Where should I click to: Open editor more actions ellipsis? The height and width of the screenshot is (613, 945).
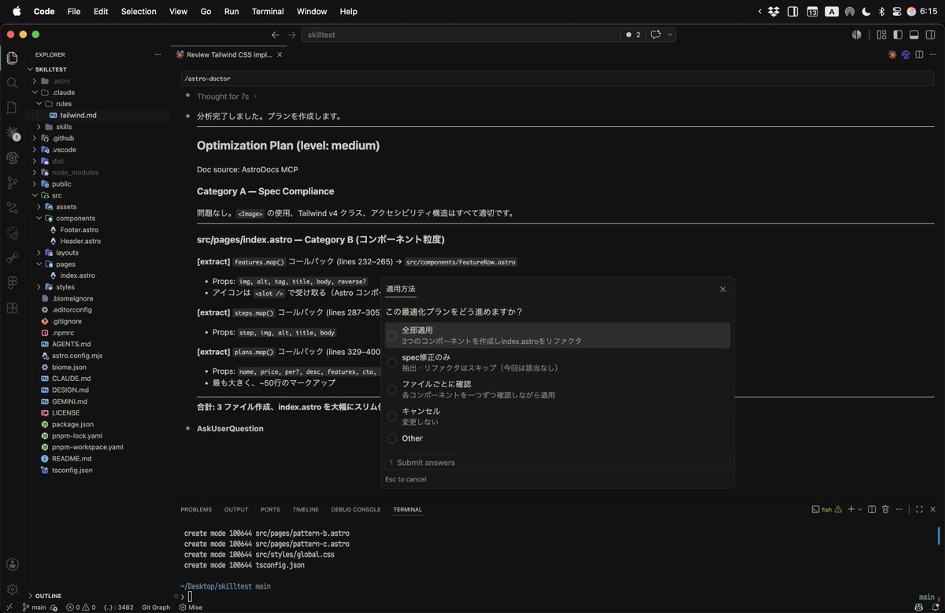pyautogui.click(x=932, y=55)
